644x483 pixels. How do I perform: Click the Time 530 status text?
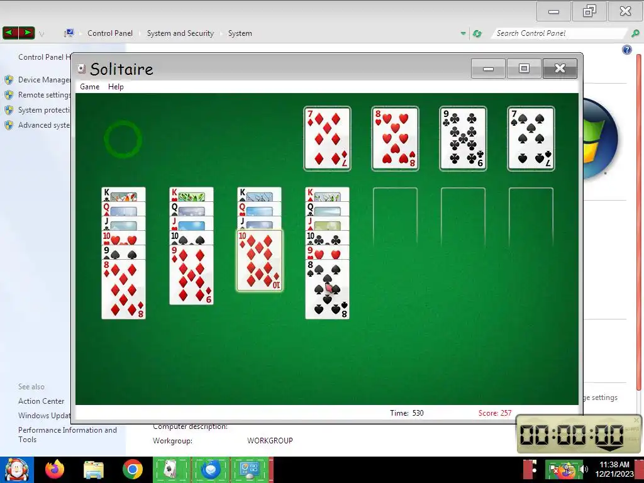pos(407,413)
